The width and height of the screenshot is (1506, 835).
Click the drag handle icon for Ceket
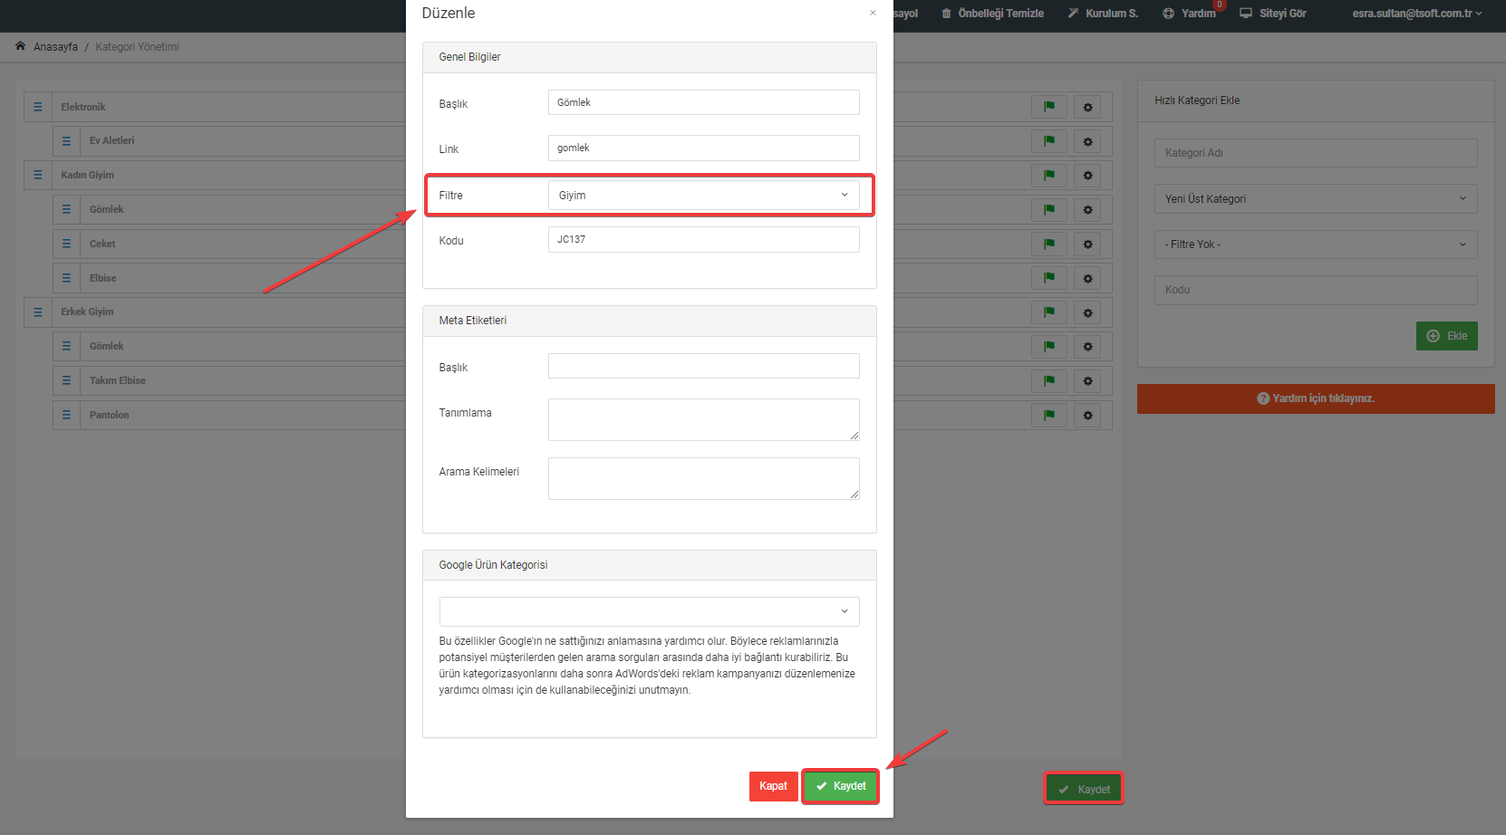coord(66,244)
